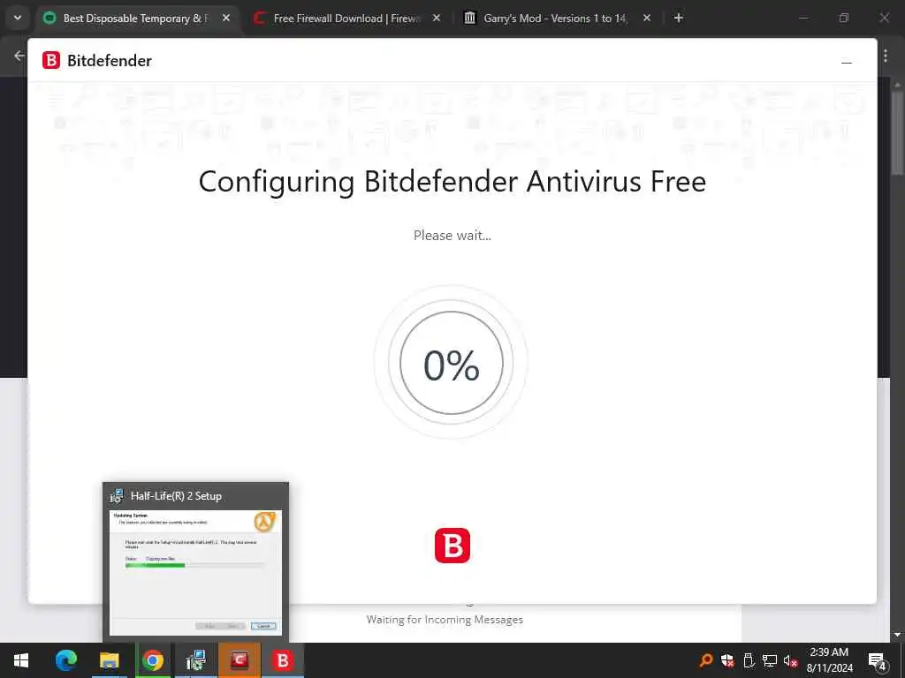The width and height of the screenshot is (905, 678).
Task: Click the orange search tray icon
Action: (705, 660)
